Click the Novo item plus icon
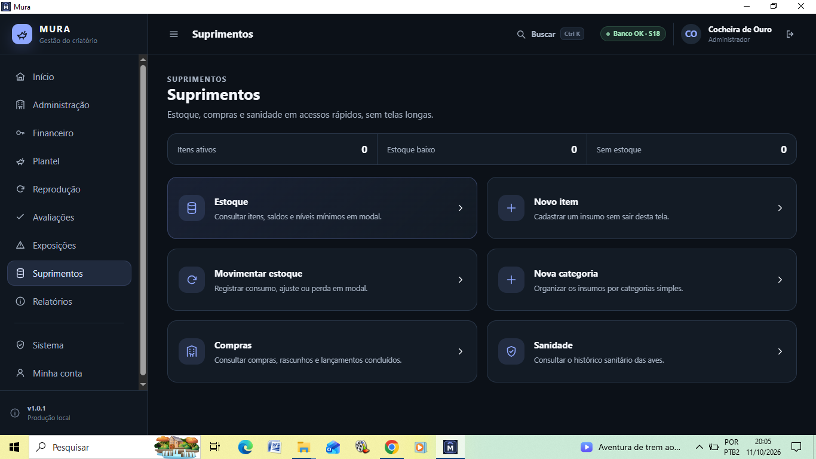The height and width of the screenshot is (459, 816). point(511,208)
